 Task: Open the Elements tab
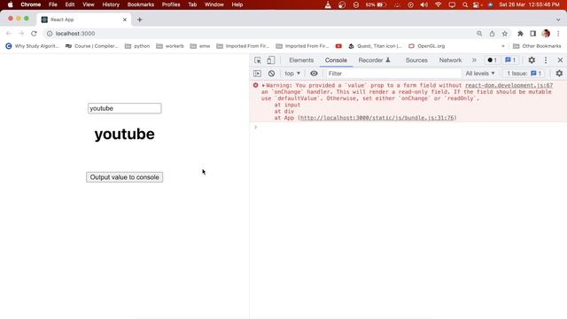[x=301, y=60]
